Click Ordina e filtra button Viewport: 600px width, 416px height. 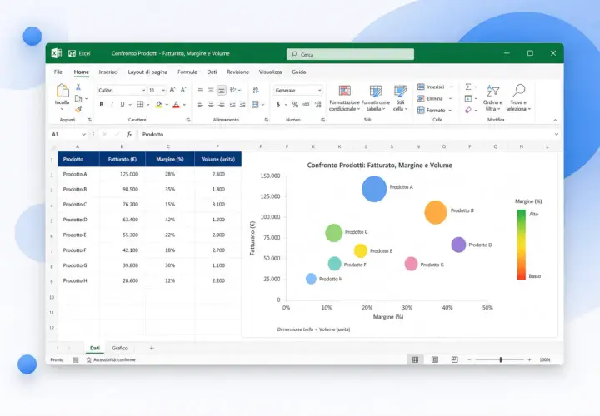[x=492, y=98]
